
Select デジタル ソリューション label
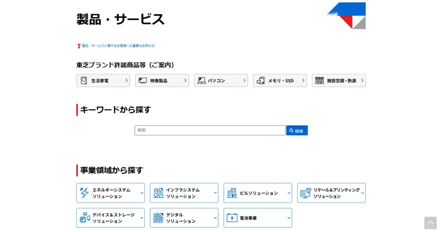181,218
